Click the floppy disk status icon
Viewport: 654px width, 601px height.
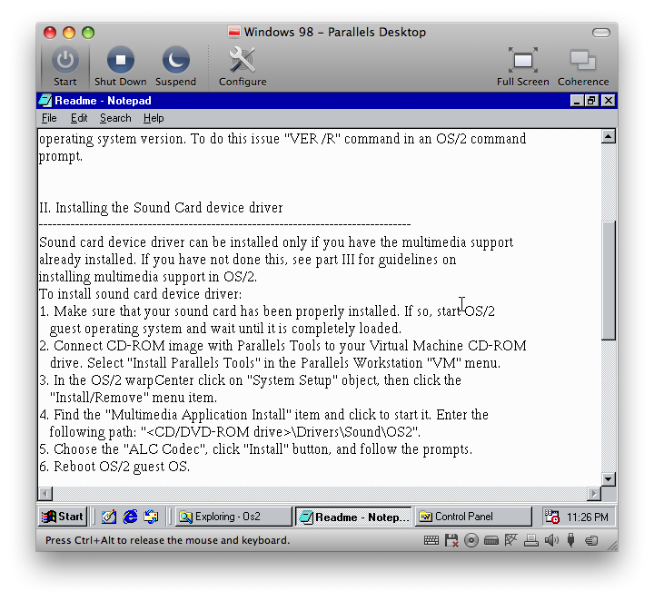(x=451, y=540)
